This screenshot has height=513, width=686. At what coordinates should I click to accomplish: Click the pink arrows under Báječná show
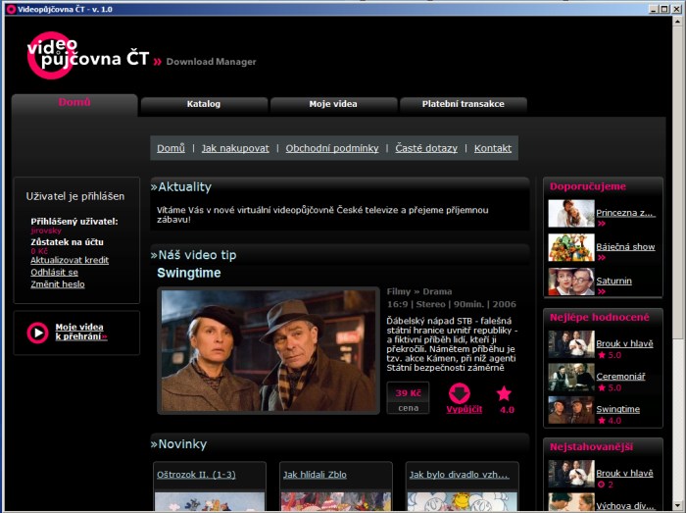click(602, 257)
